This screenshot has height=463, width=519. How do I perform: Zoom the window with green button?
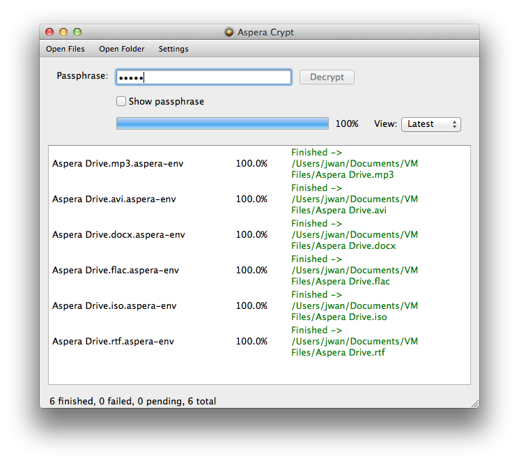(77, 32)
